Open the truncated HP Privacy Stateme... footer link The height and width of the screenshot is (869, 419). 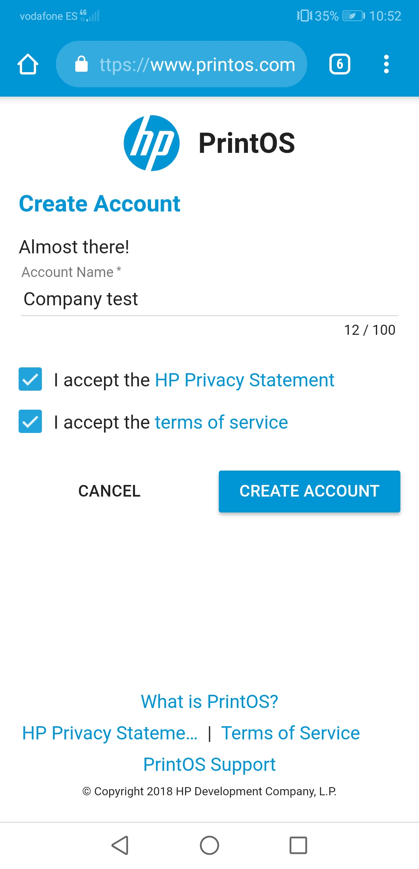[x=110, y=733]
